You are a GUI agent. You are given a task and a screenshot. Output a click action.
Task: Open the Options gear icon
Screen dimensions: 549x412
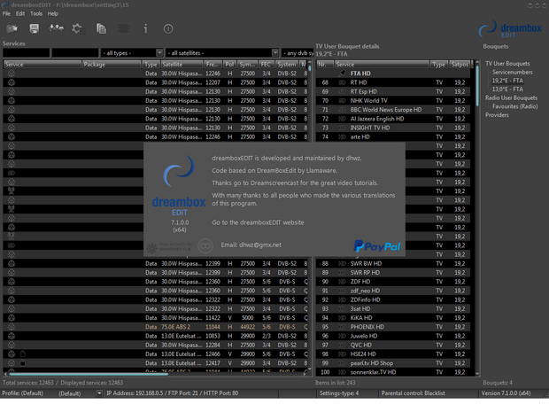click(79, 28)
